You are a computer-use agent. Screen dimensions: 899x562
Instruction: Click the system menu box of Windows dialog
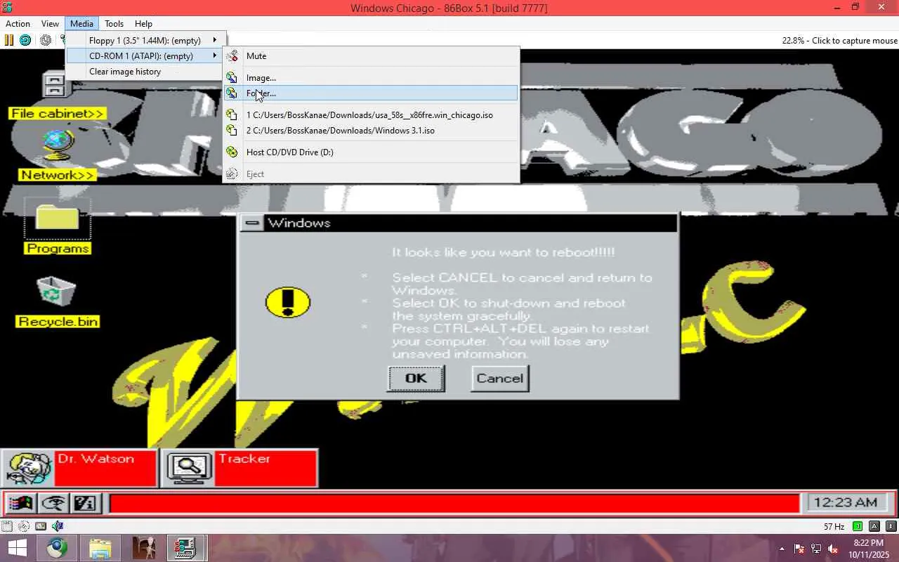[x=252, y=223]
